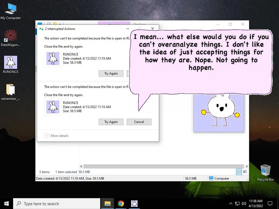Open the Windows Start menu
The height and width of the screenshot is (209, 279).
tap(7, 204)
